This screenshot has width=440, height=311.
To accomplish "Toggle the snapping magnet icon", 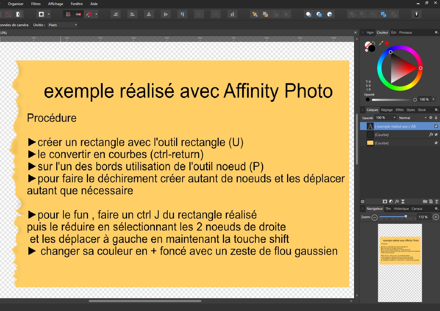I will [x=89, y=14].
